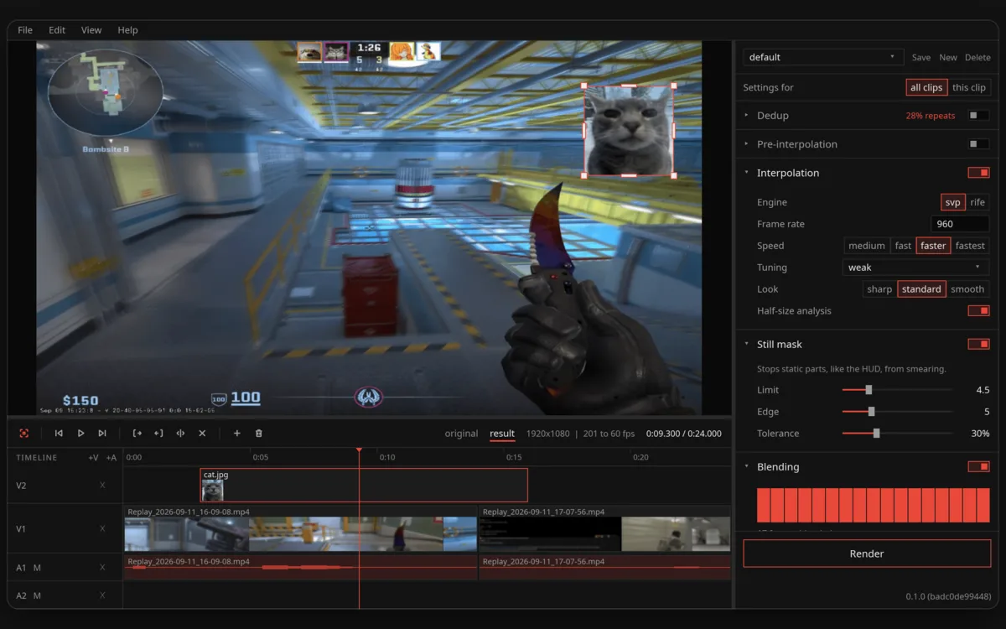Save the current preset
Image resolution: width=1006 pixels, height=629 pixels.
coord(921,57)
